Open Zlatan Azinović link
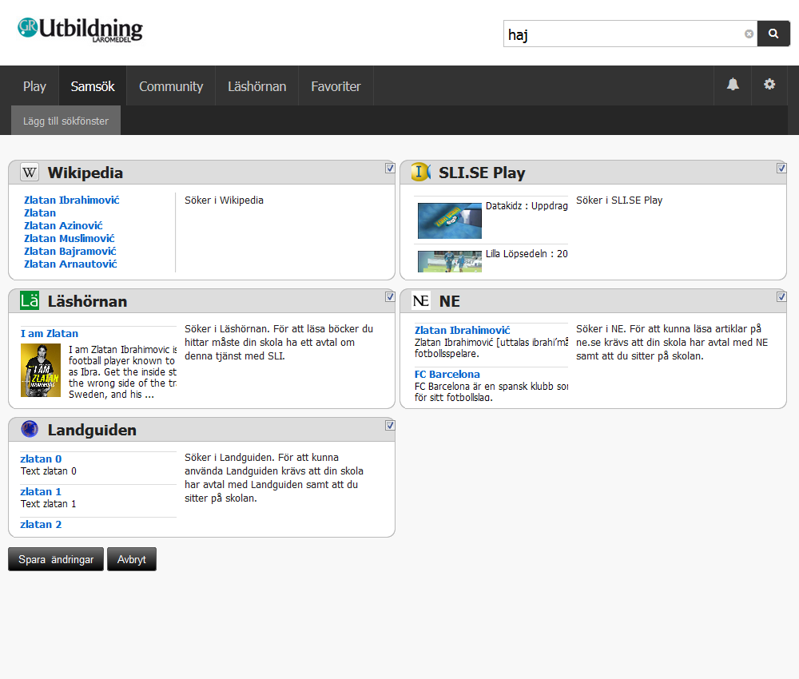This screenshot has height=679, width=799. [x=63, y=225]
